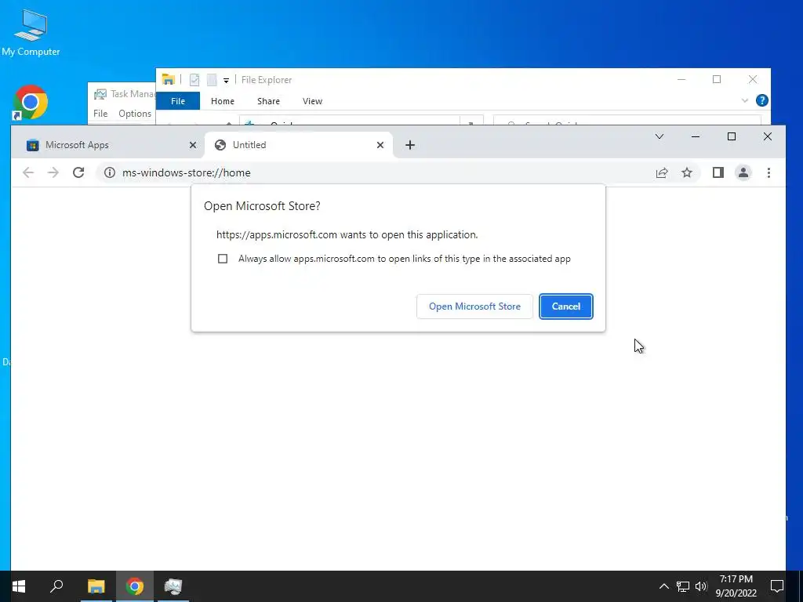Open taskbar clock showing 7:17 PM

(736, 586)
